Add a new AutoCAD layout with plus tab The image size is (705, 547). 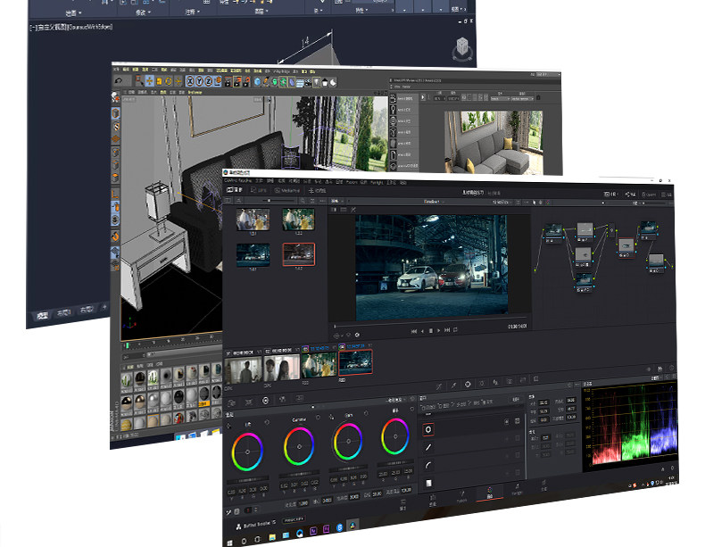104,307
